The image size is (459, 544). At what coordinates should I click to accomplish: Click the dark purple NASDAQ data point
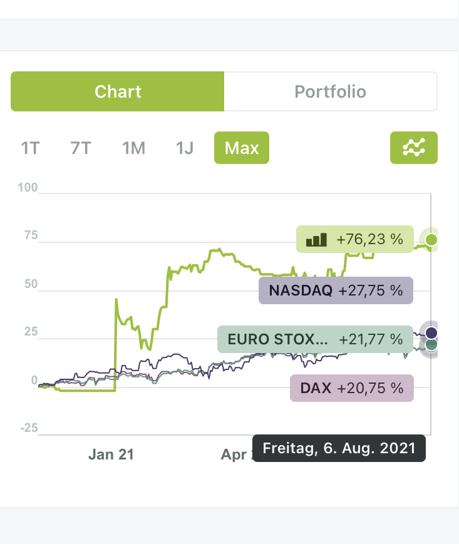click(x=431, y=332)
